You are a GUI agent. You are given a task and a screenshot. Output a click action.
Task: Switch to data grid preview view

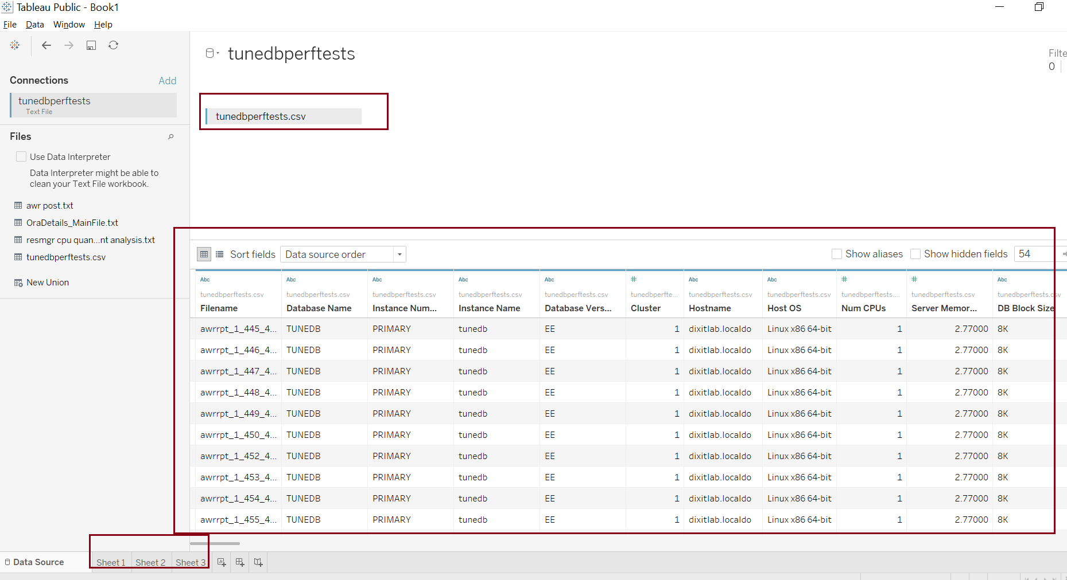(204, 254)
